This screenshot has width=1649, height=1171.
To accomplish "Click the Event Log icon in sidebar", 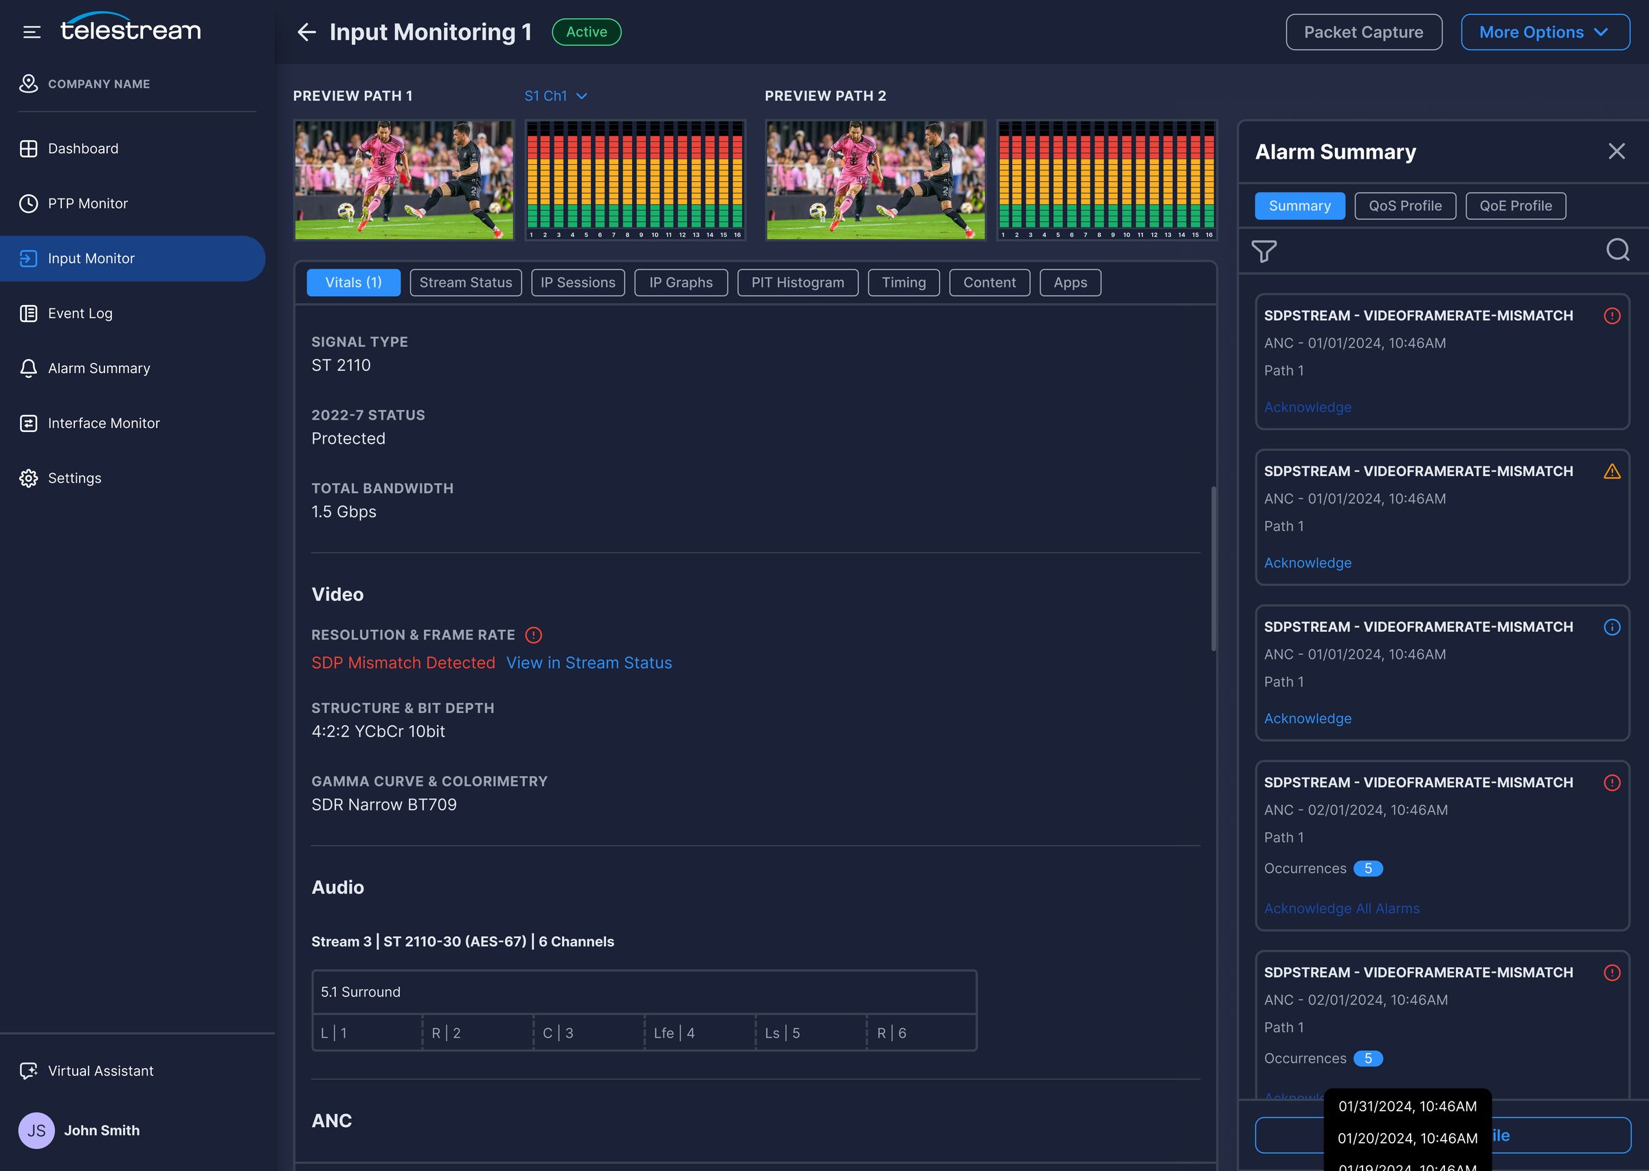I will tap(28, 314).
